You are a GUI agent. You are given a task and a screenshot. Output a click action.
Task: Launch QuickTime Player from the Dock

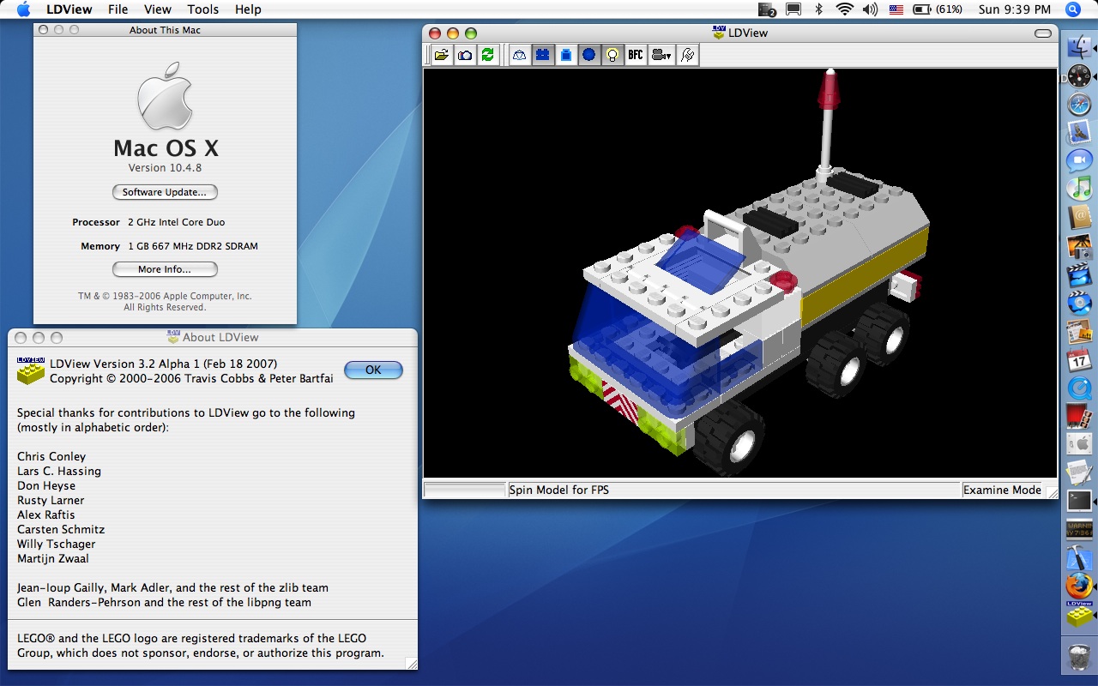(1079, 388)
